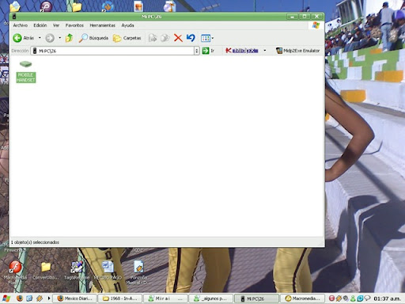Expand the quick launch overflow arrow
Image resolution: width=405 pixels, height=304 pixels.
tap(49, 298)
